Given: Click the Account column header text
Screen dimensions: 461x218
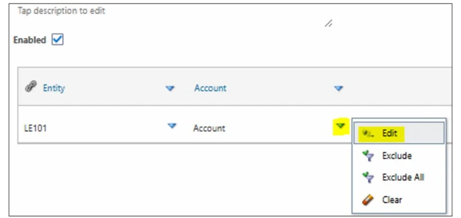Looking at the screenshot, I should tap(210, 88).
